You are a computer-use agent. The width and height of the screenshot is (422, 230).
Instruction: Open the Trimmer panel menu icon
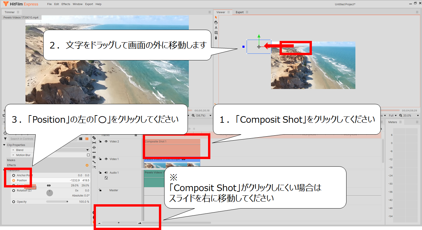pos(18,12)
